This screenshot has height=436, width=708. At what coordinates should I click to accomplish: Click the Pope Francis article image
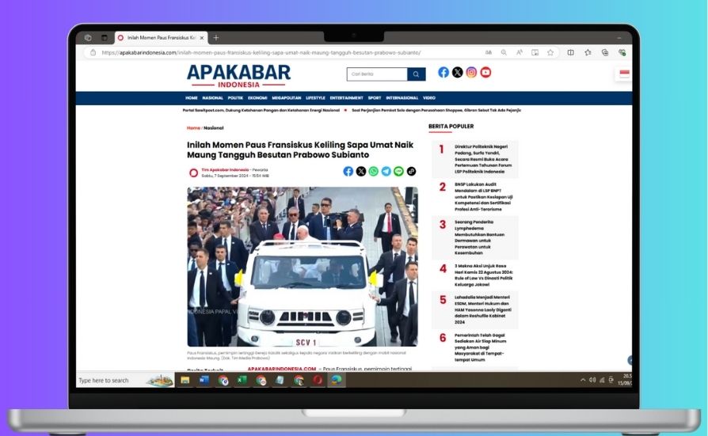click(x=302, y=267)
